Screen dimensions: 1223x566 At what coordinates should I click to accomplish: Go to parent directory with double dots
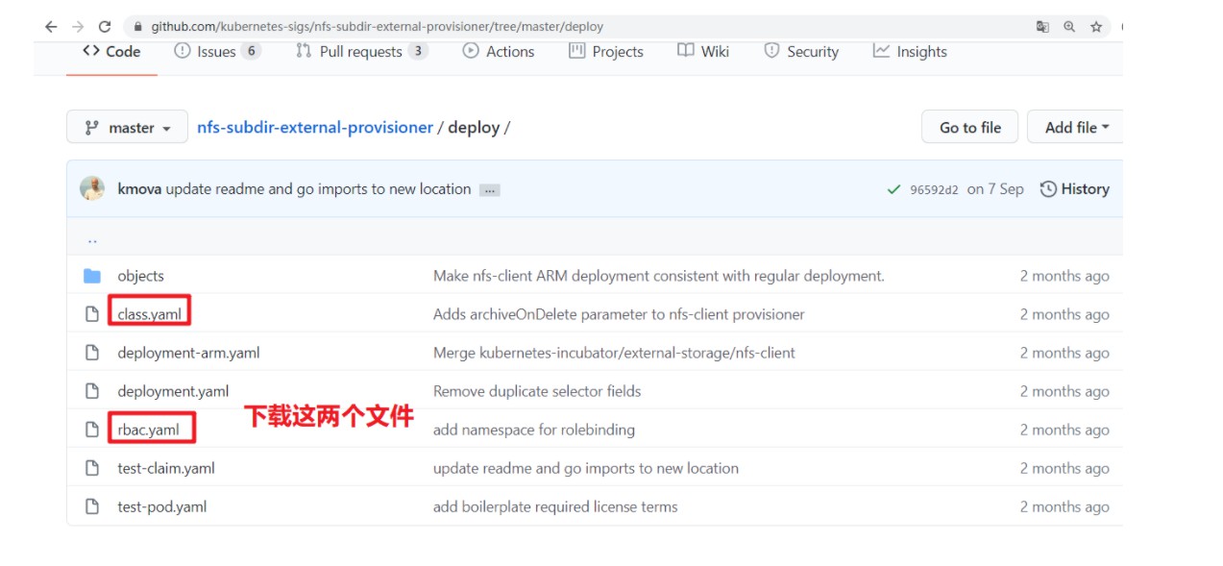[92, 239]
